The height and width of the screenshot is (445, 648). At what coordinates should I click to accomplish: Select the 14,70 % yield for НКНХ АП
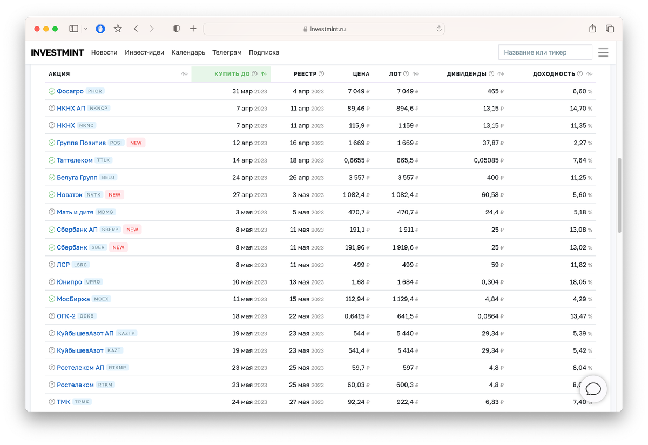pyautogui.click(x=581, y=109)
